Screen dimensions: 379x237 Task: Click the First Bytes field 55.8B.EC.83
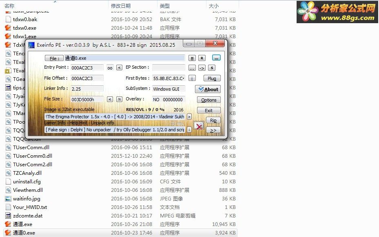point(169,78)
